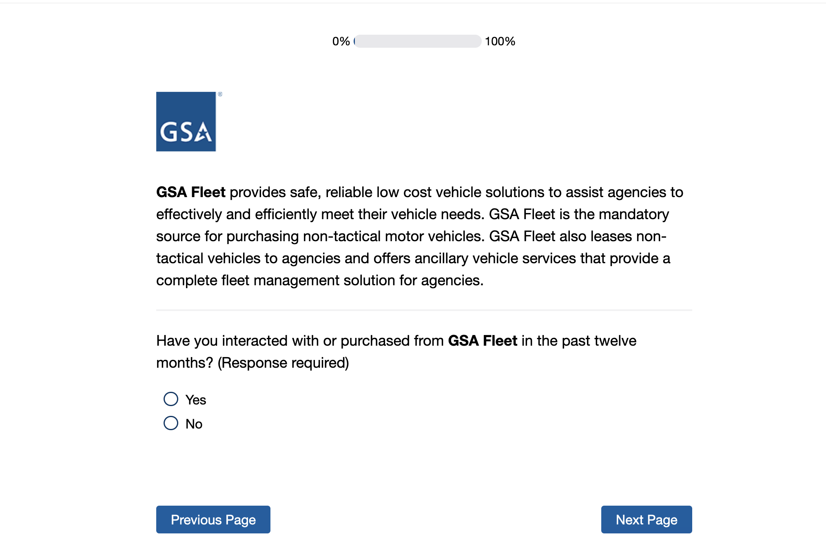Click the "(Response required)" text
The height and width of the screenshot is (553, 826).
[x=283, y=363]
